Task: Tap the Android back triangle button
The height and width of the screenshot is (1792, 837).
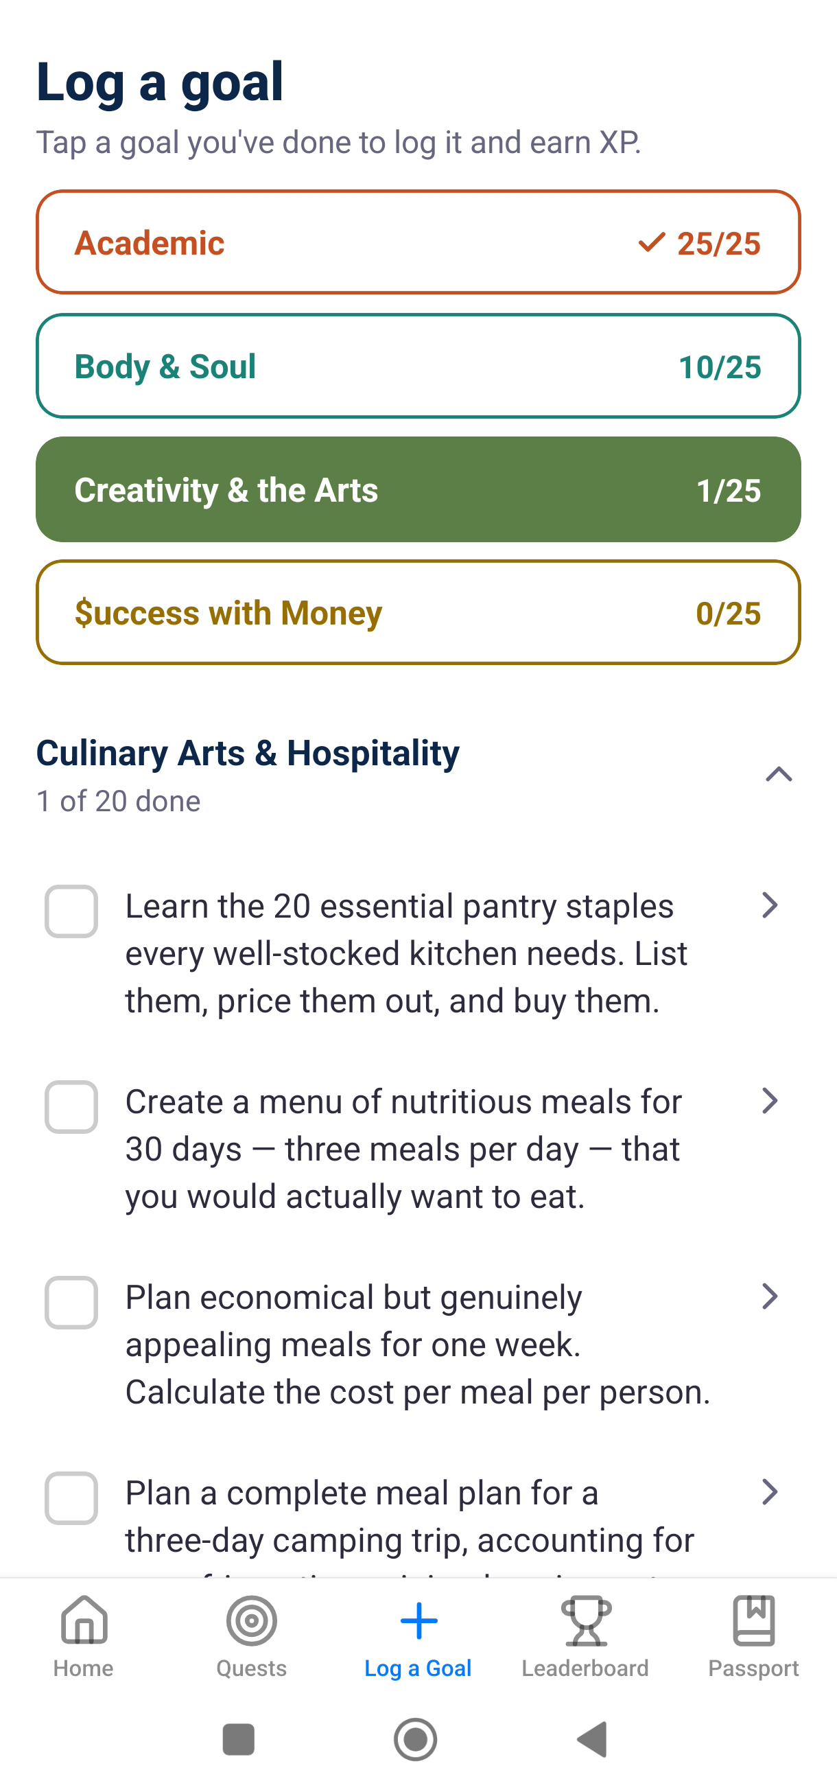Action: click(593, 1739)
